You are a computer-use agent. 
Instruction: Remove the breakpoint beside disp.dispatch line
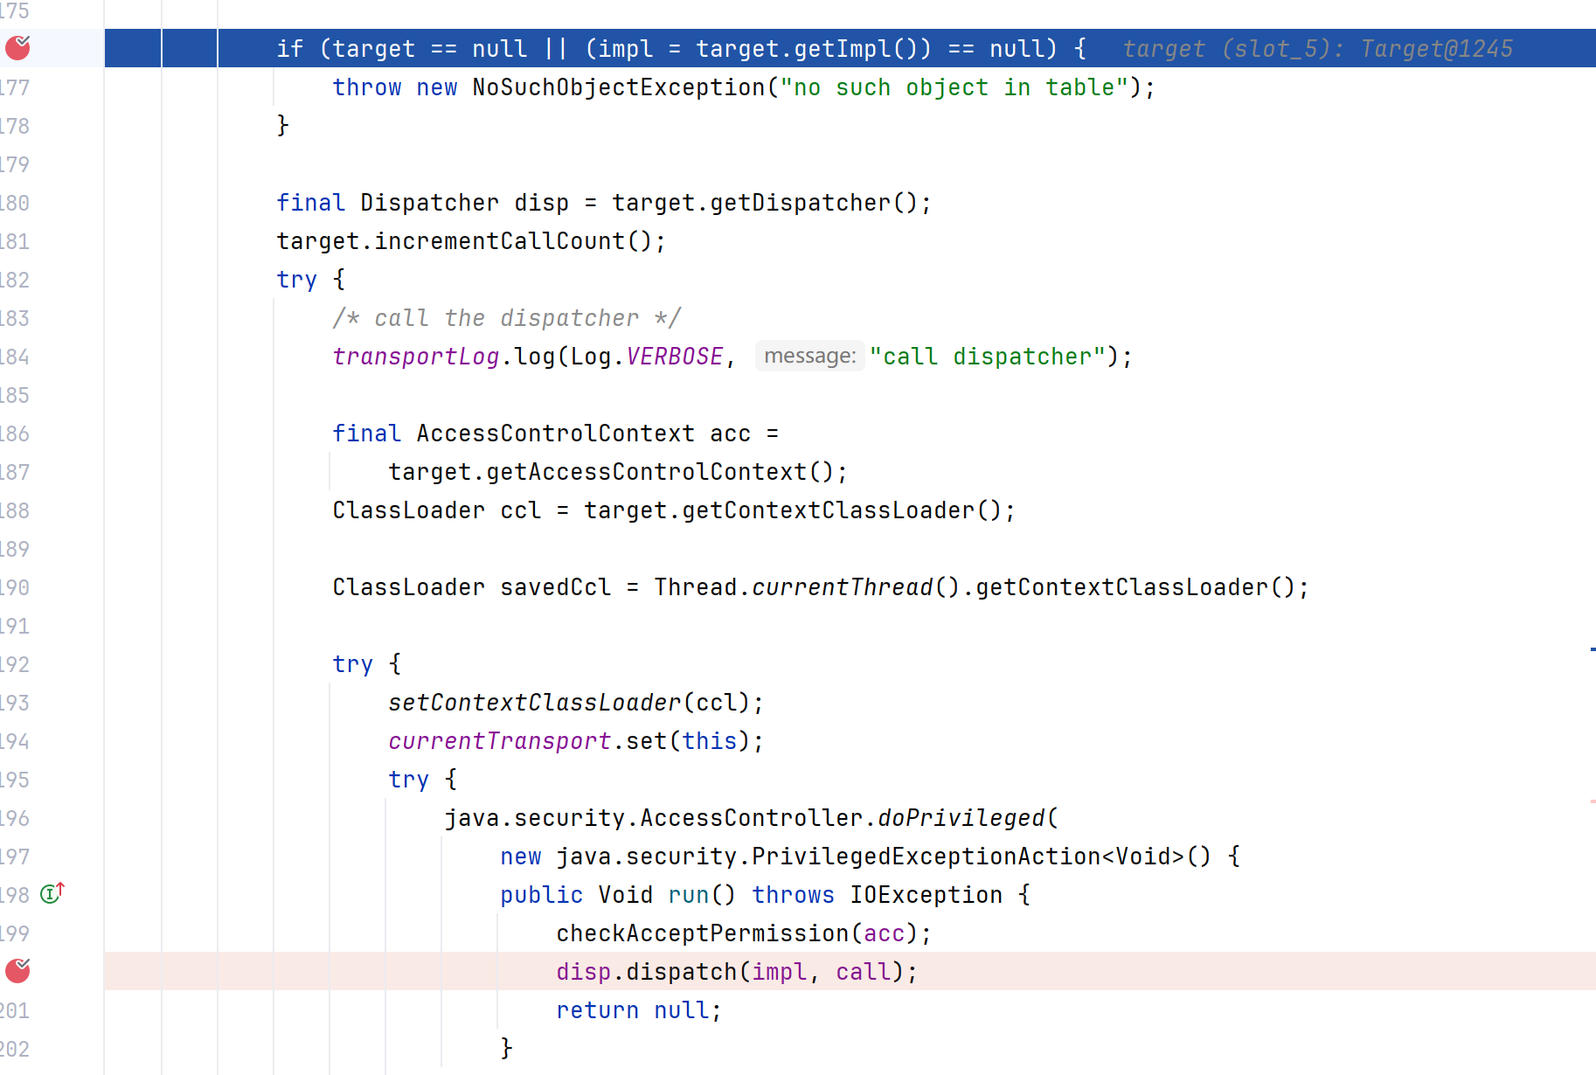(x=17, y=971)
